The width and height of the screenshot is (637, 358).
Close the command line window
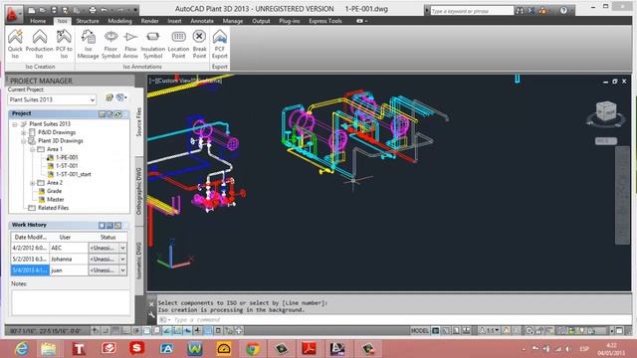[151, 304]
